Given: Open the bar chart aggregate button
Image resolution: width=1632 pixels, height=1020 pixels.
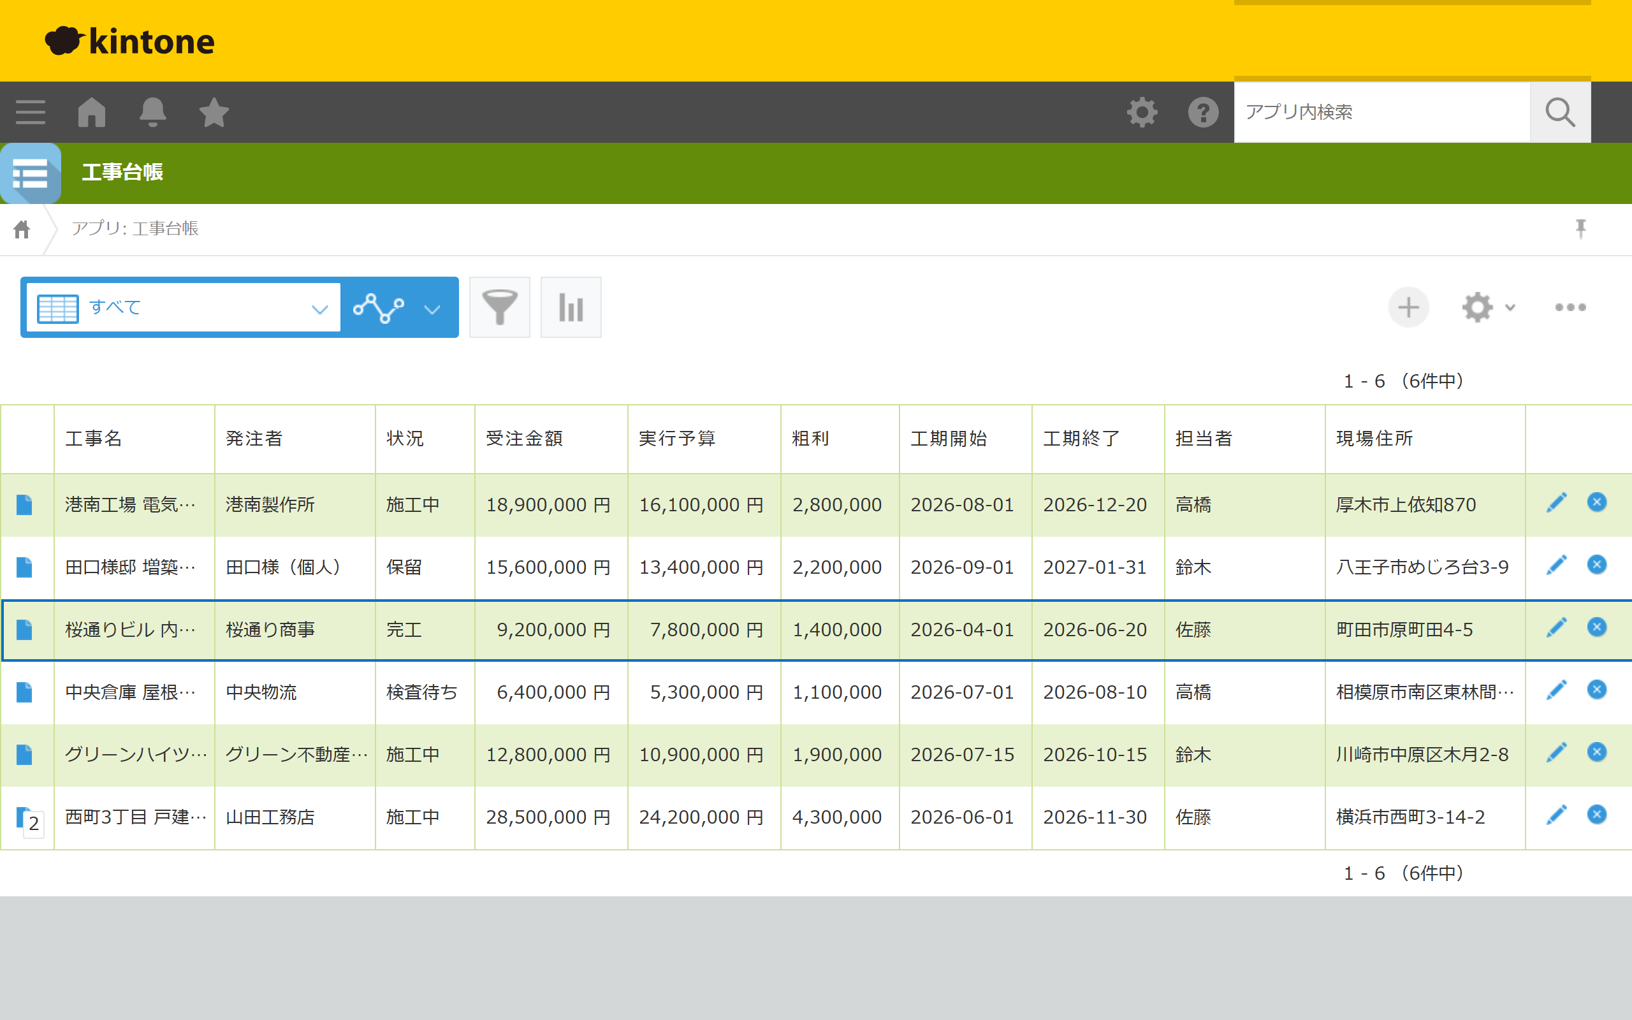Looking at the screenshot, I should click(571, 308).
